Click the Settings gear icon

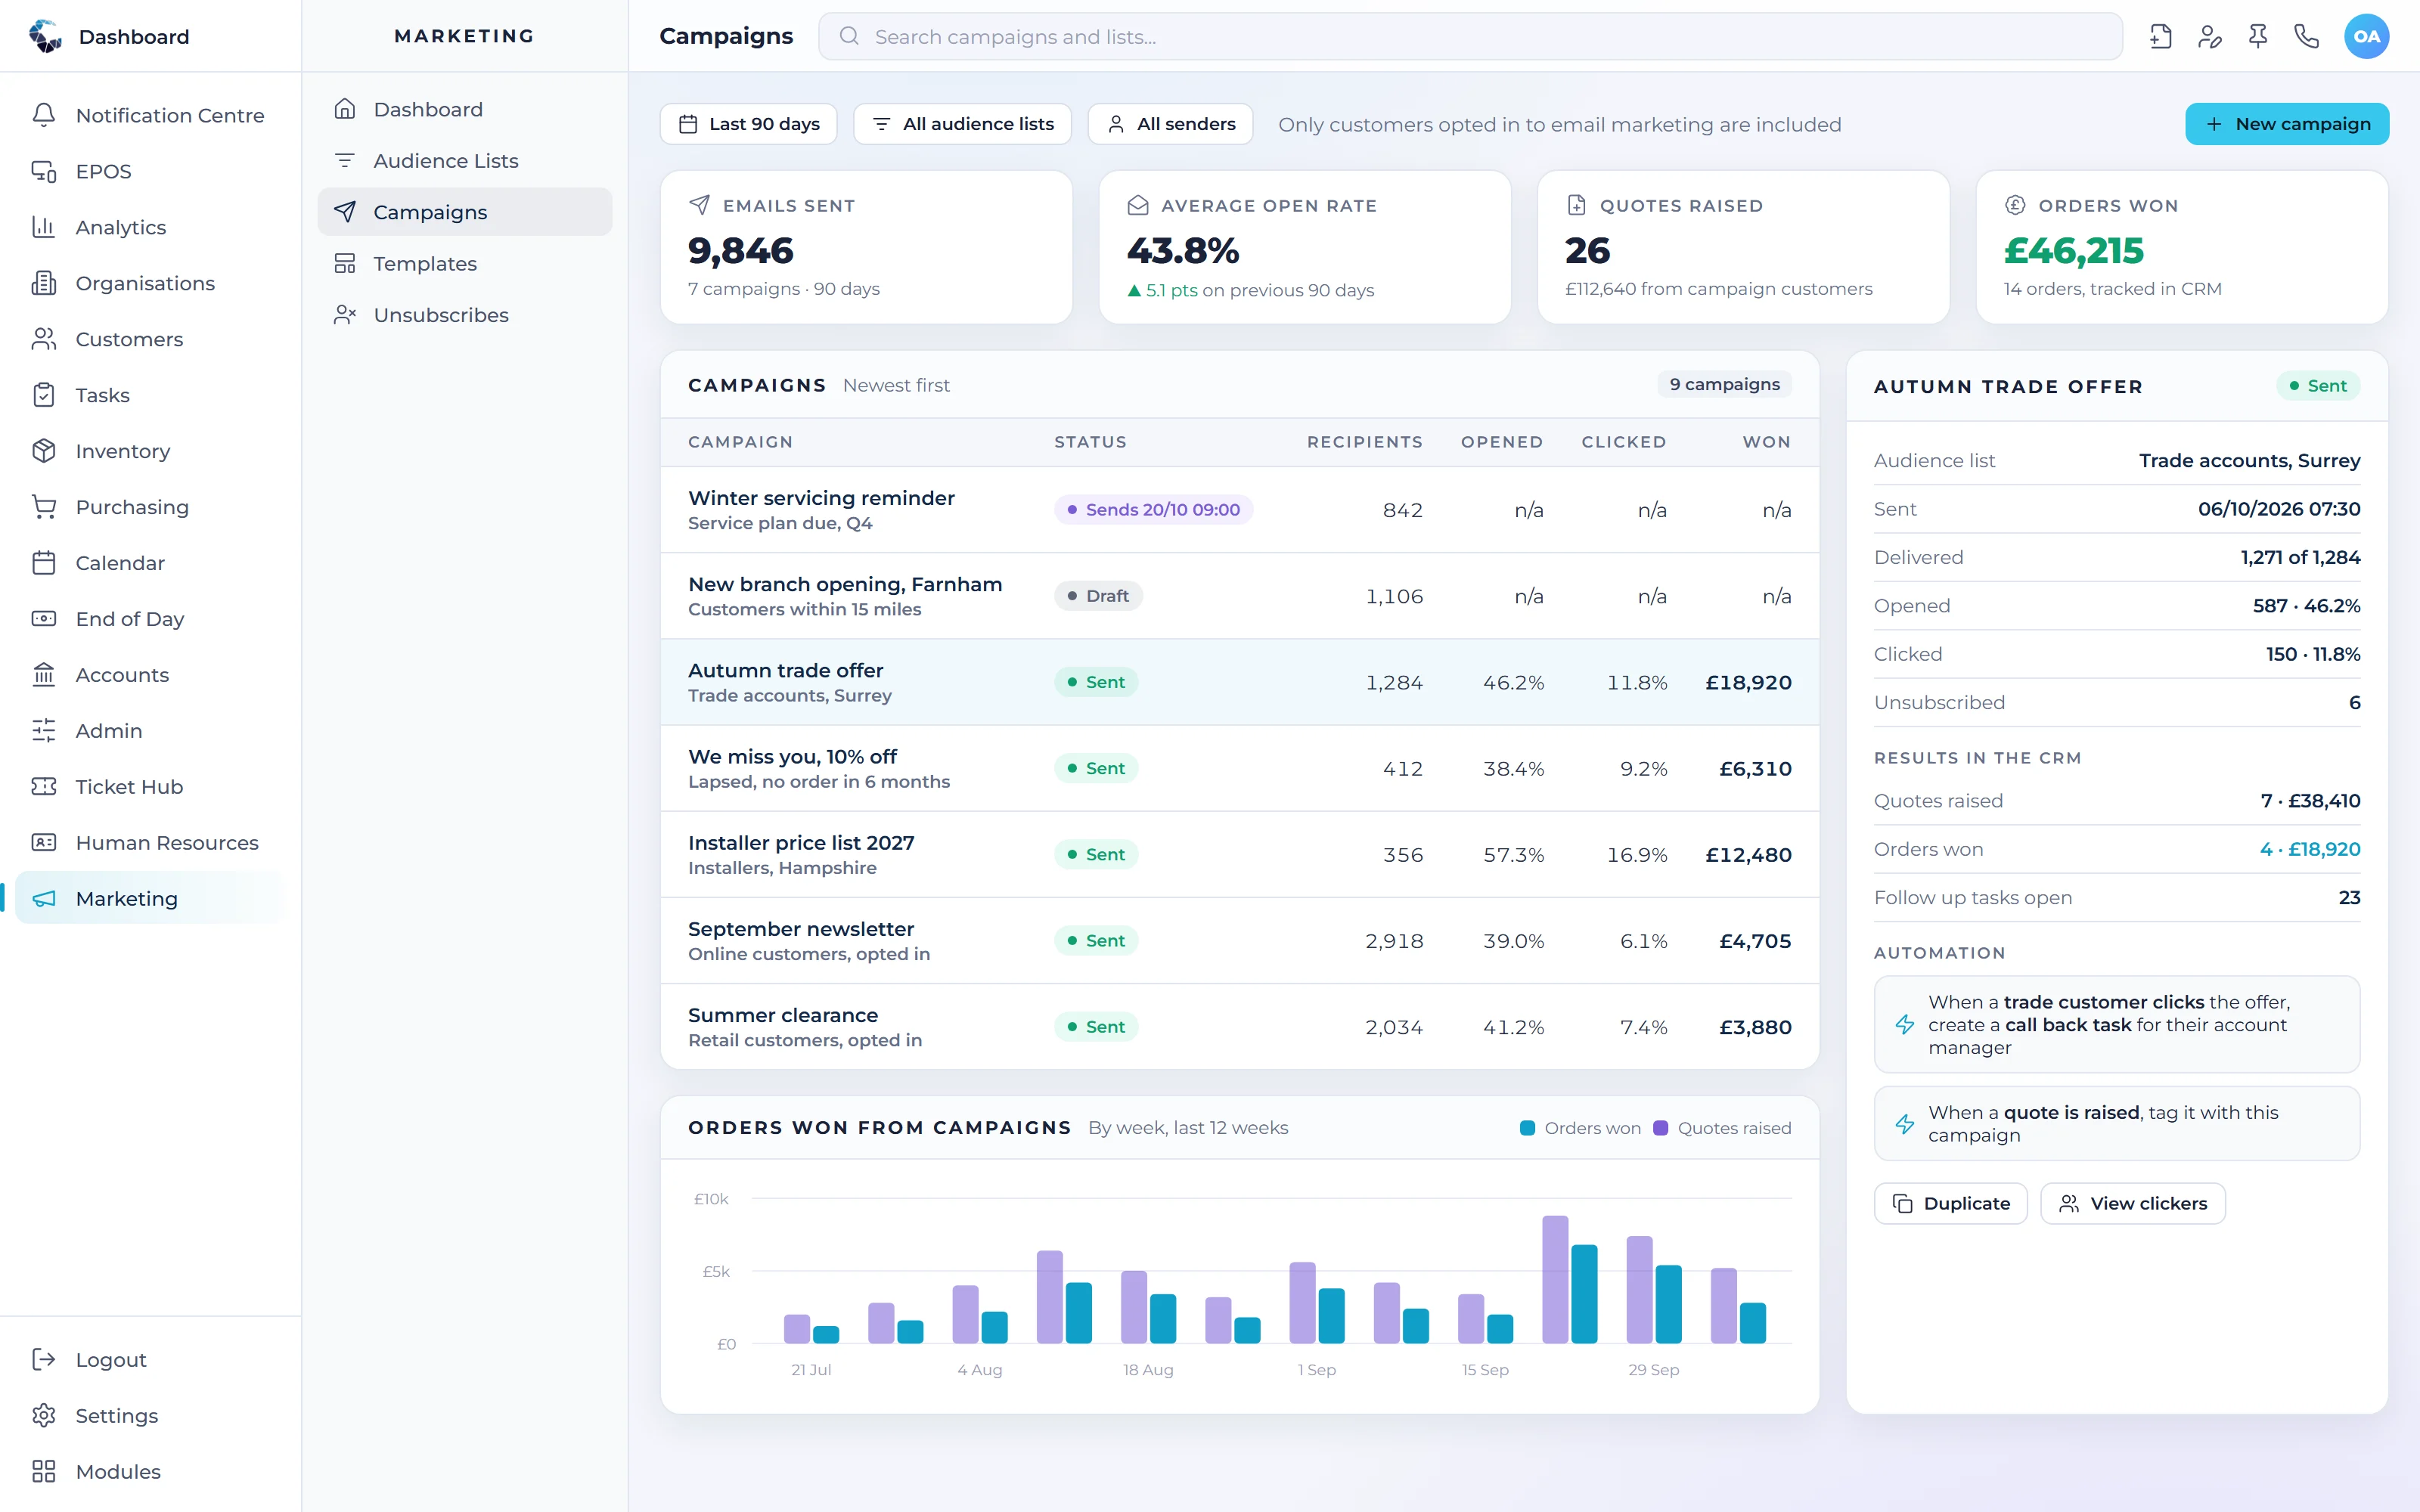point(44,1415)
